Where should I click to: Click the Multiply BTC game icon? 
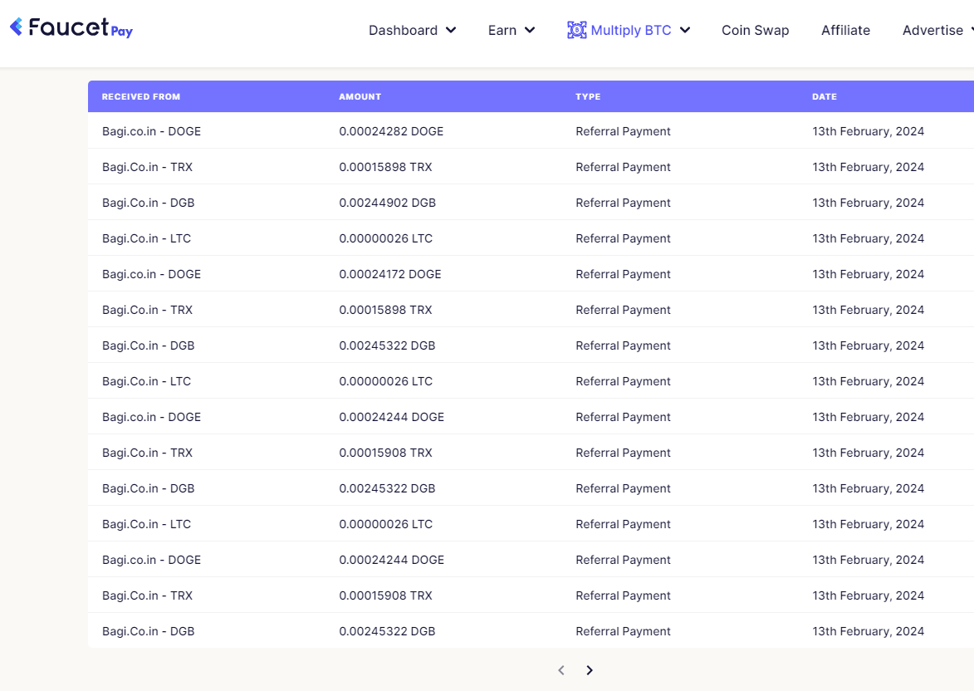pos(576,30)
